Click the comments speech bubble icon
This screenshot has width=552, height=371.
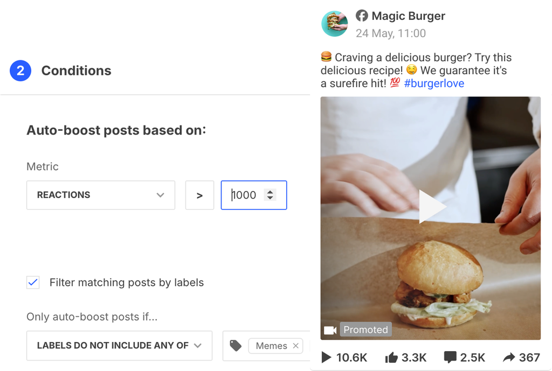pos(450,358)
